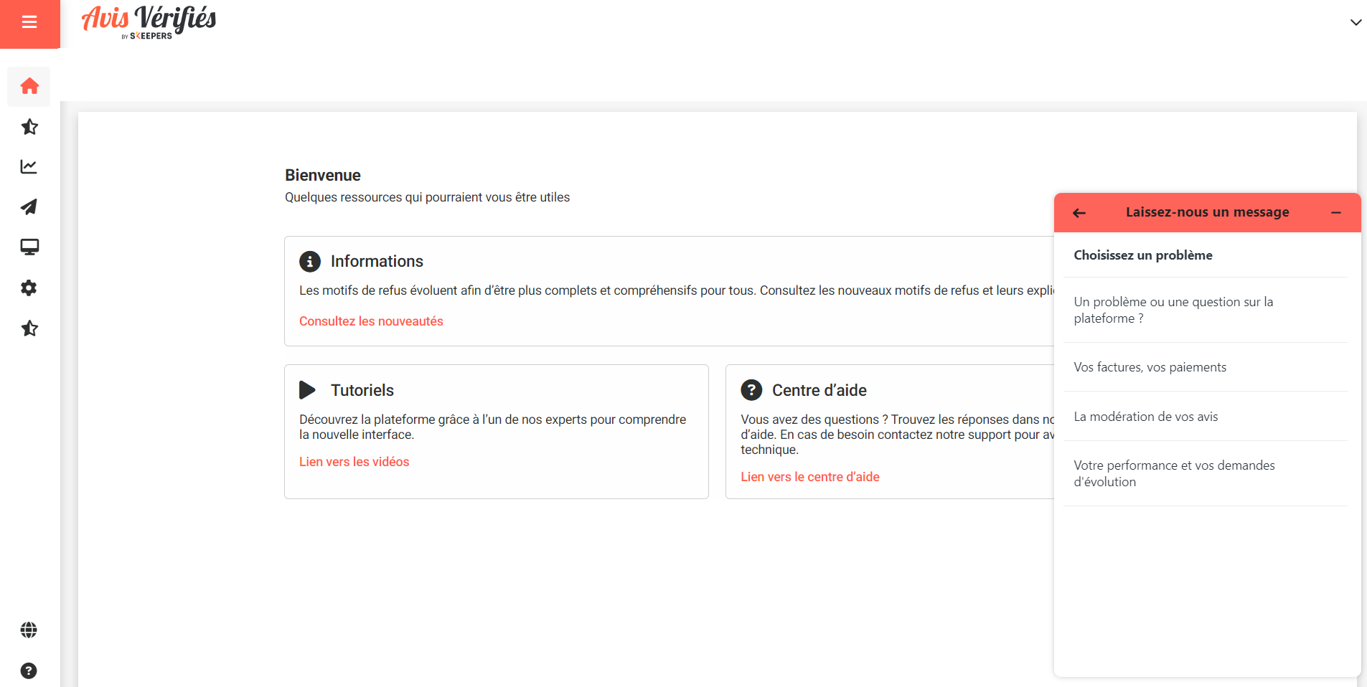Click the globe language icon
This screenshot has width=1367, height=687.
(x=29, y=630)
